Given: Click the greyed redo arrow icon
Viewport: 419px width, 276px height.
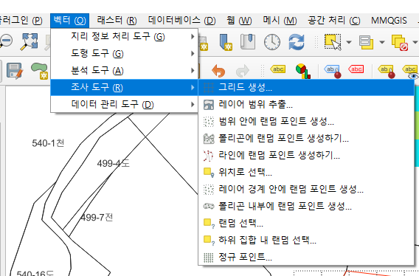Looking at the screenshot, I should (243, 71).
